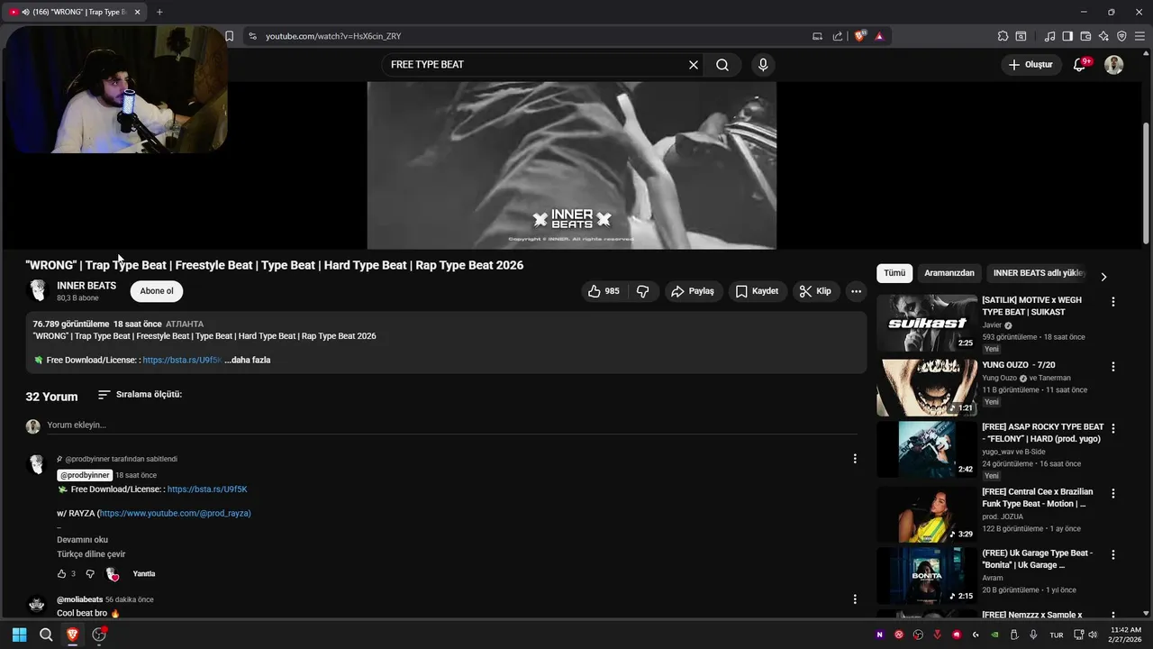Open the system clock and date
The image size is (1153, 649).
tap(1126, 635)
